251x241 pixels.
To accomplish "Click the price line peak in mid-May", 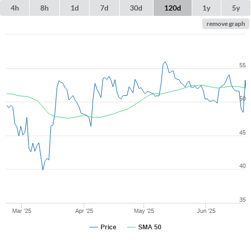I will [165, 62].
